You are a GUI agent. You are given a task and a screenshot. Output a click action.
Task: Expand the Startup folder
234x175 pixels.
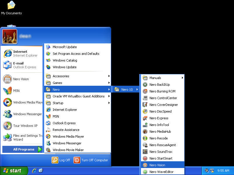(78, 103)
